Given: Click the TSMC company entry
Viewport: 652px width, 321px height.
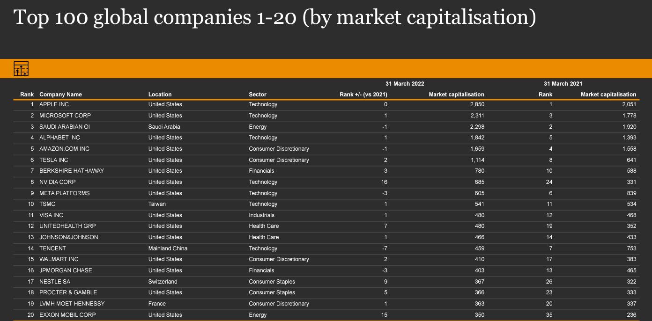Looking at the screenshot, I should point(47,204).
